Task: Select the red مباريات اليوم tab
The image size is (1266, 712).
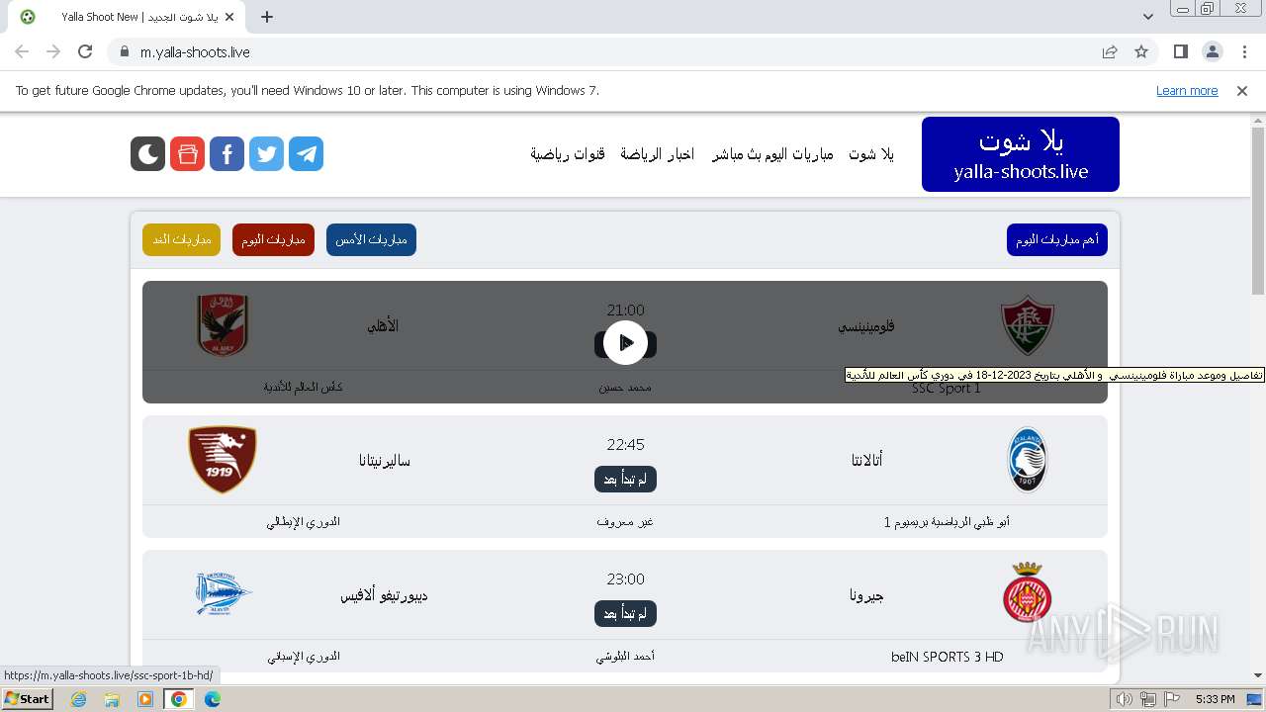Action: (x=273, y=239)
